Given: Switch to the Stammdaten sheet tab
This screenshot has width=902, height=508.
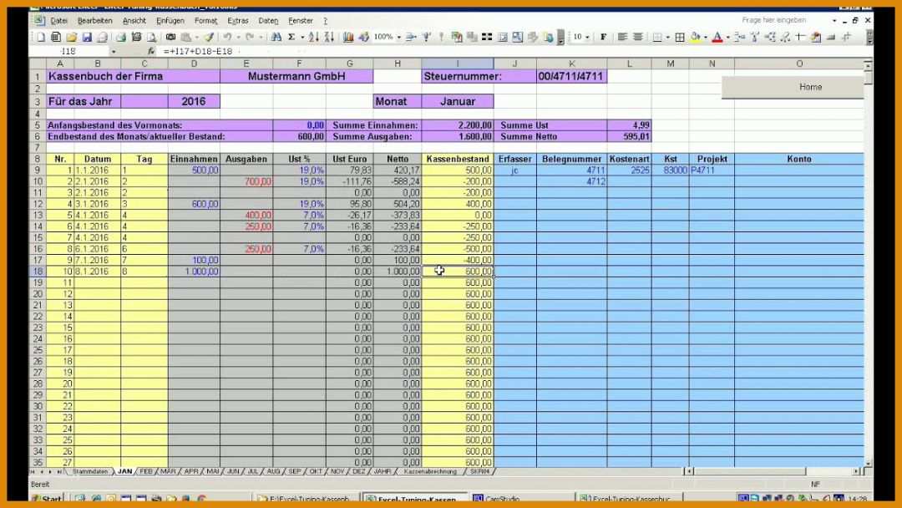Looking at the screenshot, I should [x=91, y=472].
